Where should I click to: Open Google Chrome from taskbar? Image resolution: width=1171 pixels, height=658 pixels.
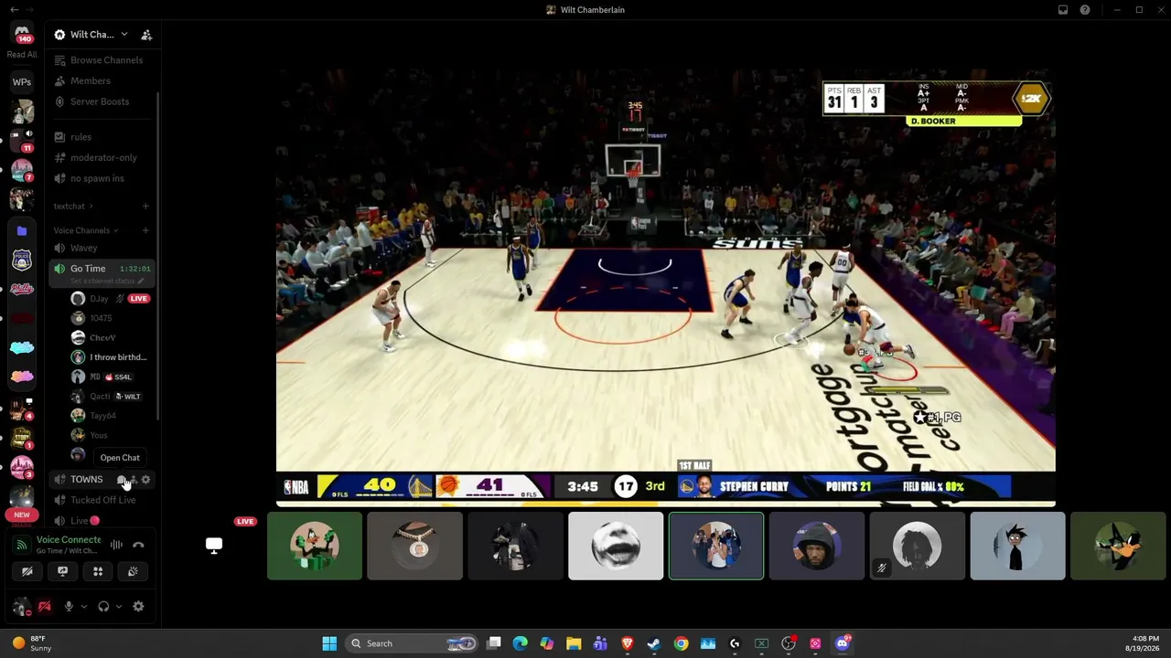[681, 643]
